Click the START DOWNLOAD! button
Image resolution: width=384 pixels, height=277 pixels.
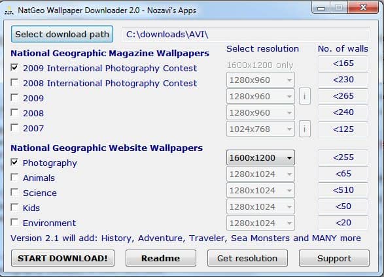pyautogui.click(x=63, y=258)
